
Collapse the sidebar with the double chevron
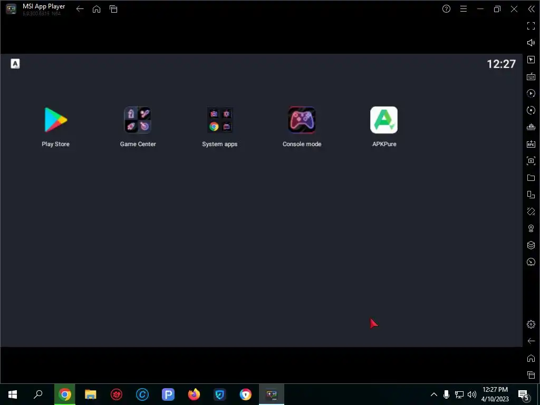[x=532, y=9]
